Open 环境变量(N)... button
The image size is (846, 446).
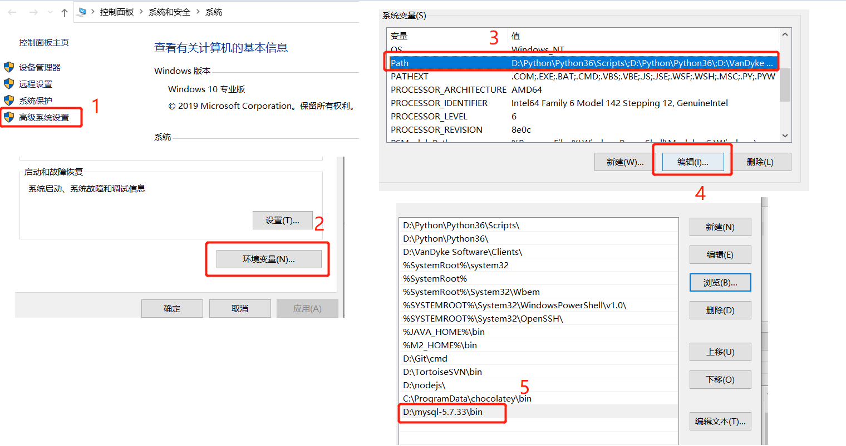269,259
